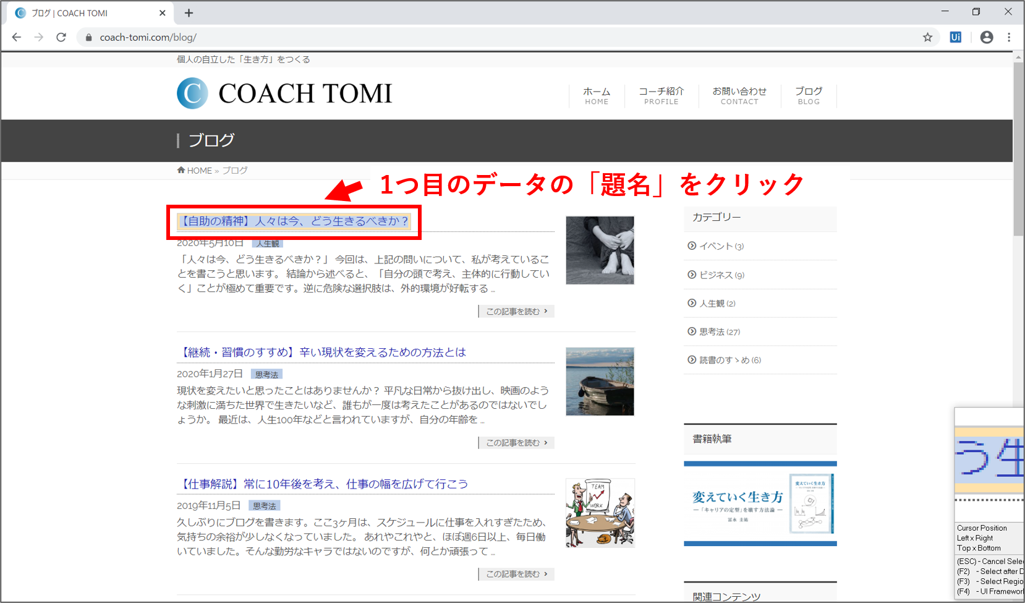Screen dimensions: 1025x603
Task: Open a new browser tab
Action: click(x=189, y=13)
